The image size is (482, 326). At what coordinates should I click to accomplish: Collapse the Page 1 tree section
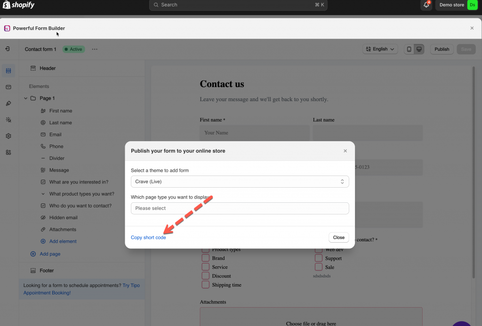(26, 98)
